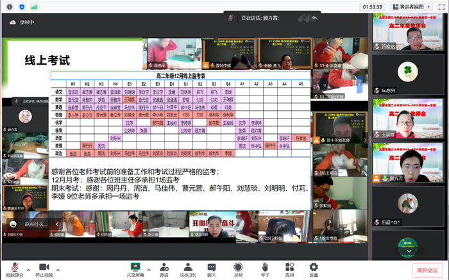The height and width of the screenshot is (280, 449).
Task: Open members list 成员(35)
Action: 187,270
